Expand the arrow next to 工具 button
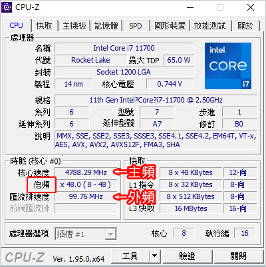This screenshot has height=267, width=266. pos(154,256)
